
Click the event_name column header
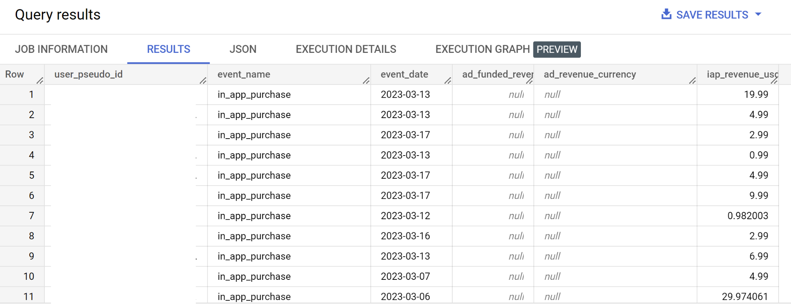point(244,74)
